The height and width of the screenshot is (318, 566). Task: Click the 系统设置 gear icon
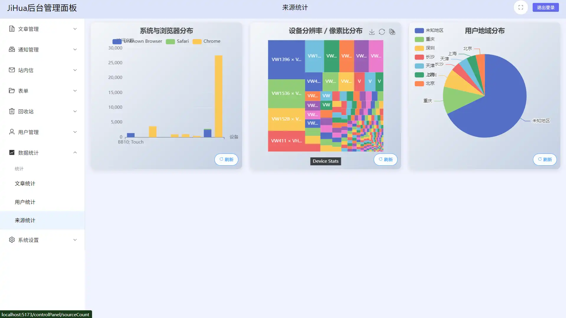pyautogui.click(x=12, y=240)
